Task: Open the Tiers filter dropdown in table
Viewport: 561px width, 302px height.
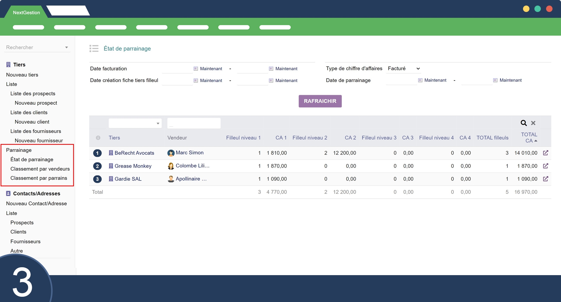Action: click(x=135, y=123)
